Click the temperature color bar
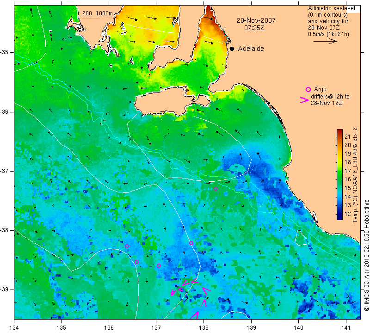370x333 pixels. point(339,174)
